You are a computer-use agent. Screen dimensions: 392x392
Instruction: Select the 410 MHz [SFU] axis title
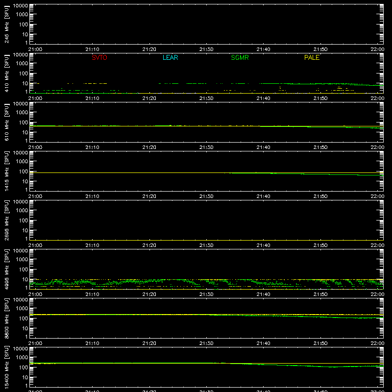(x=6, y=73)
